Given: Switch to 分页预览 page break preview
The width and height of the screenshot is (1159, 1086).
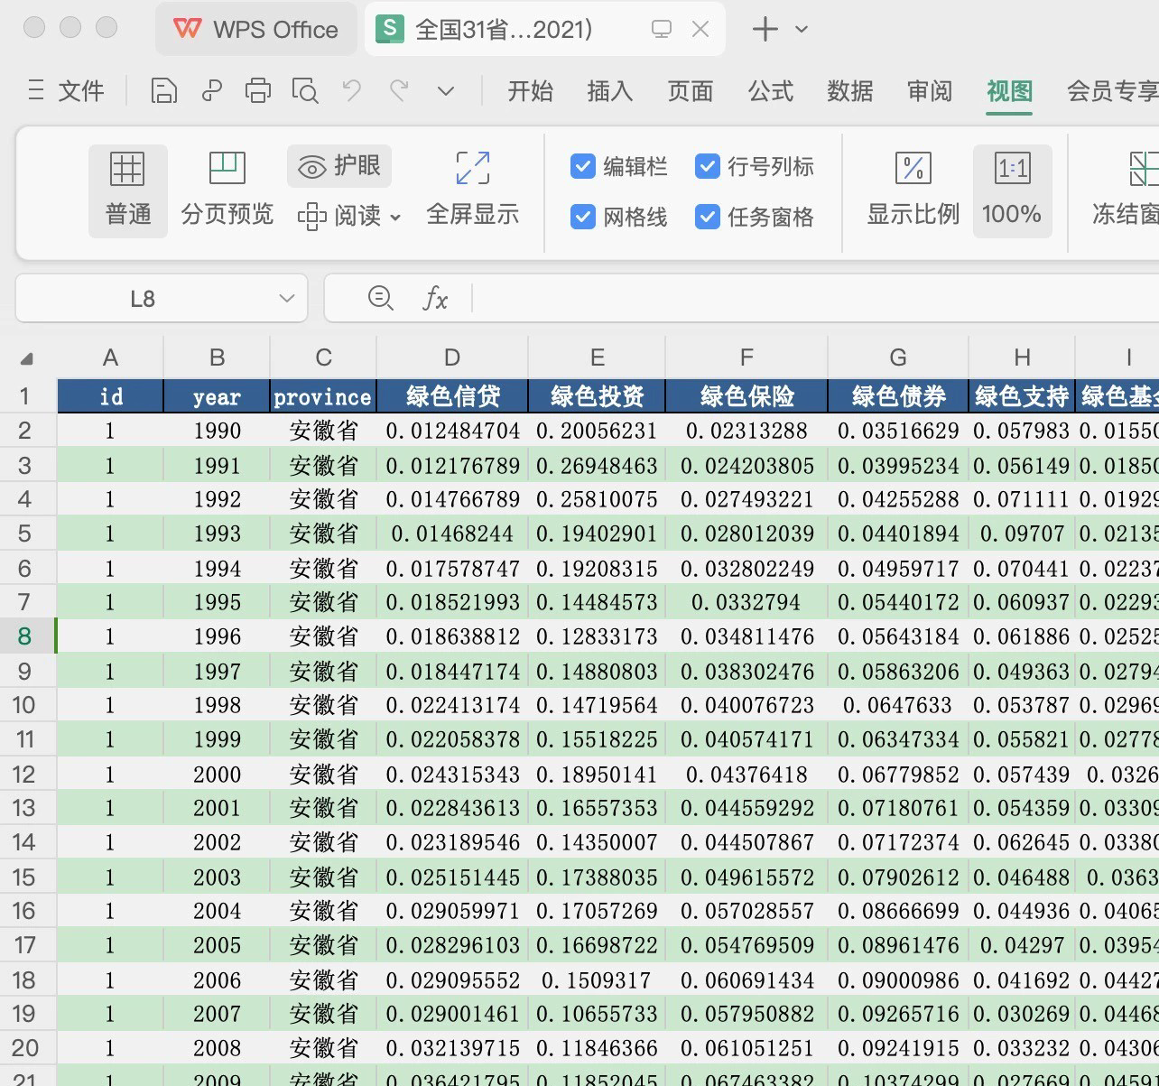Looking at the screenshot, I should coord(227,191).
